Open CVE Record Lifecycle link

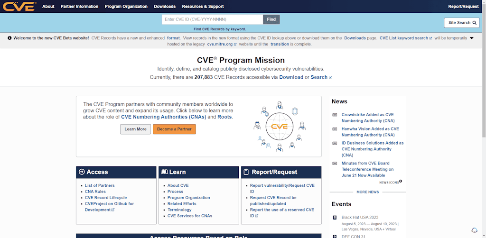pos(106,197)
